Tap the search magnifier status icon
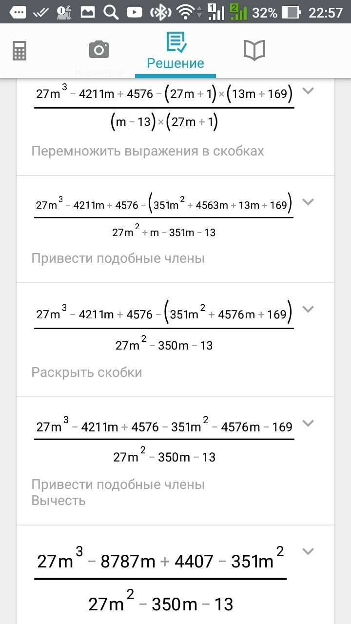Screen dimensions: 351x624 point(111,13)
